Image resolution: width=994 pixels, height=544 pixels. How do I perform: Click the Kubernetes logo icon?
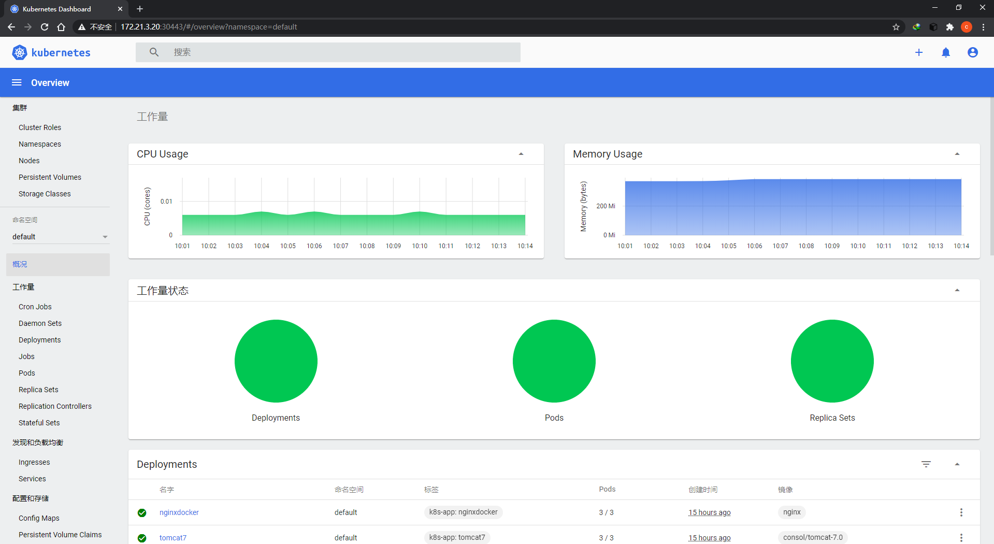(20, 52)
